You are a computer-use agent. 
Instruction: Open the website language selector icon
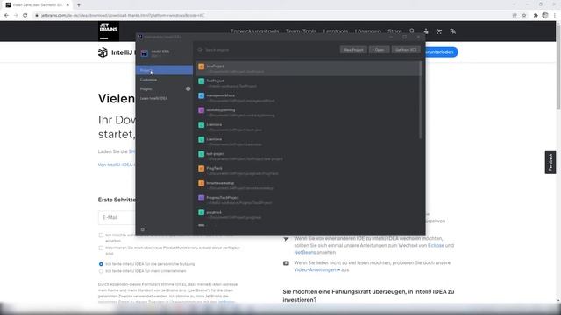452,31
